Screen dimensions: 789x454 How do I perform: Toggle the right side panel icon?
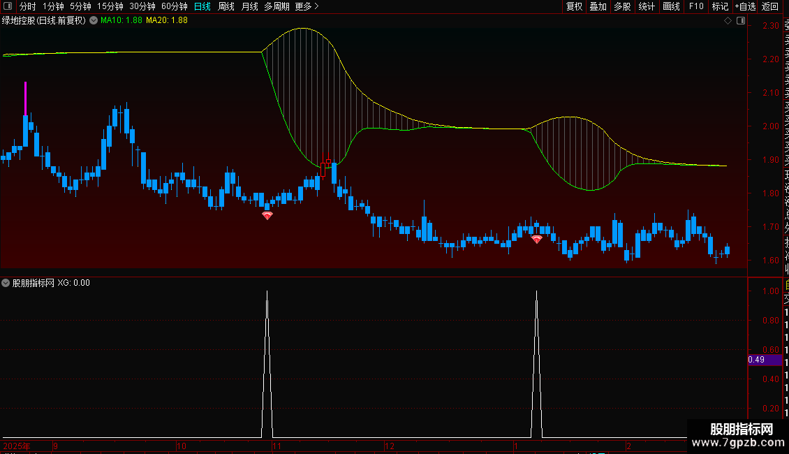(x=741, y=21)
